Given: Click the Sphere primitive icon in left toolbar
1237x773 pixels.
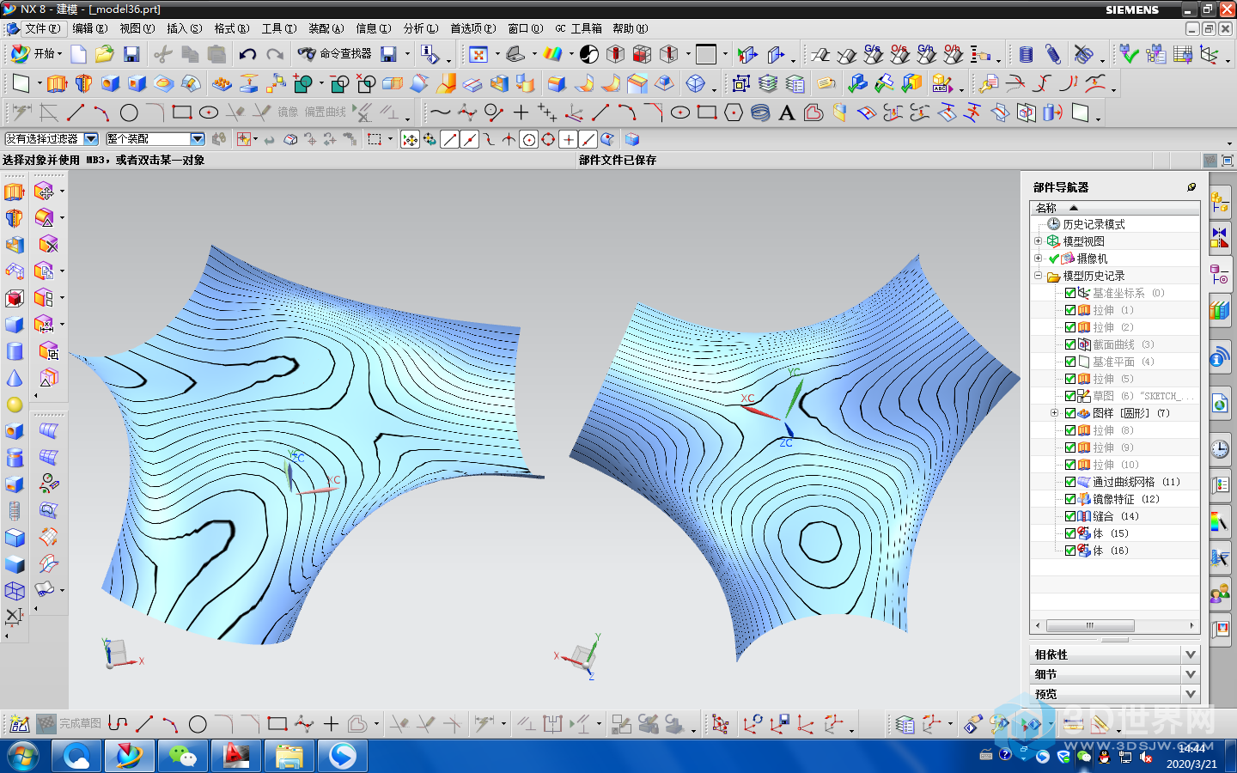Looking at the screenshot, I should pos(15,405).
